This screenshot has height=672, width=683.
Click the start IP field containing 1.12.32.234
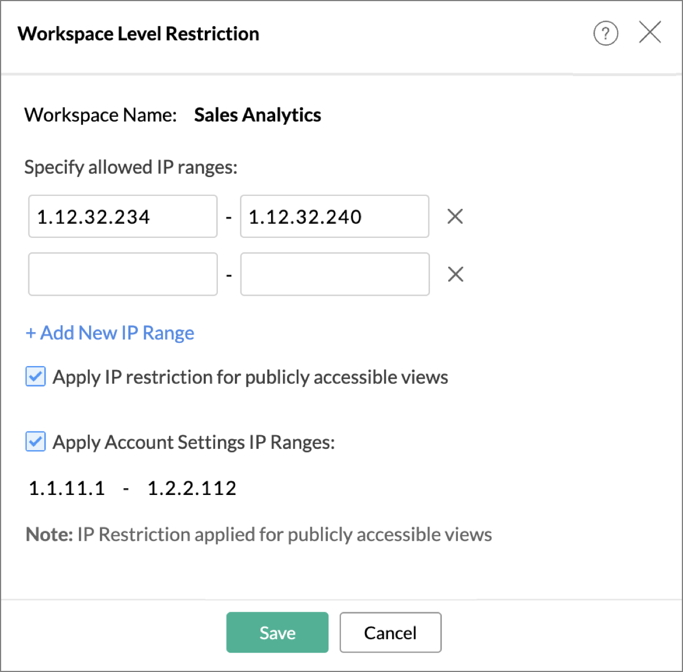pyautogui.click(x=123, y=216)
